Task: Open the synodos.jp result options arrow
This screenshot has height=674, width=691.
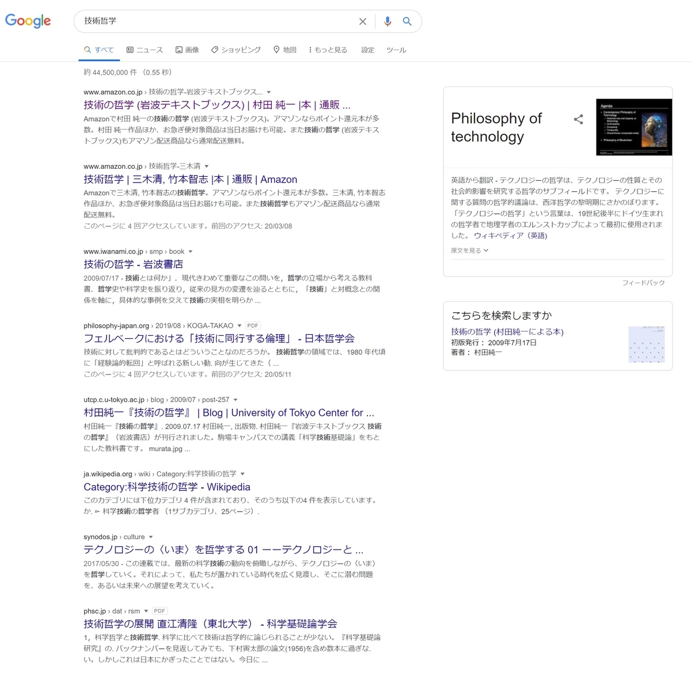Action: click(x=151, y=537)
